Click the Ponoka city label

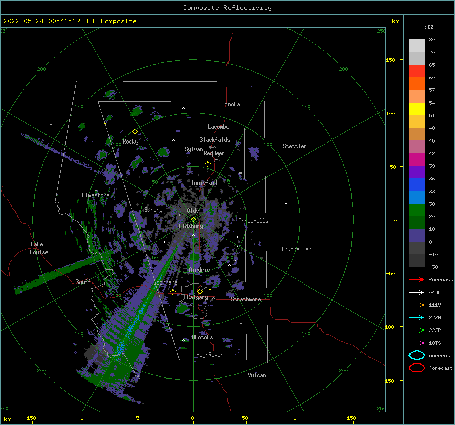pos(231,104)
